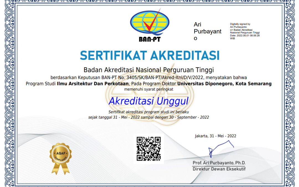299x187 pixels.
Task: Click the name 'Prof. Ari Purbayanto, Ph.D.'
Action: tap(219, 163)
